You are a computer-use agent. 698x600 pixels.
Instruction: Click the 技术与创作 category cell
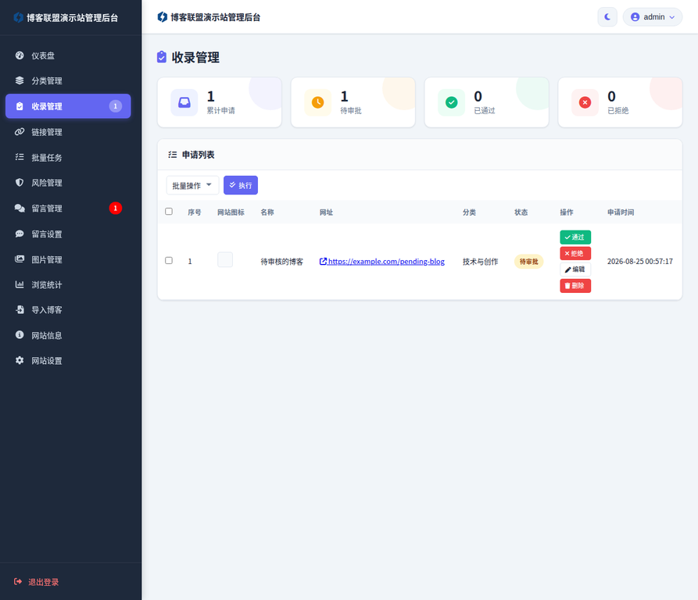(x=481, y=262)
